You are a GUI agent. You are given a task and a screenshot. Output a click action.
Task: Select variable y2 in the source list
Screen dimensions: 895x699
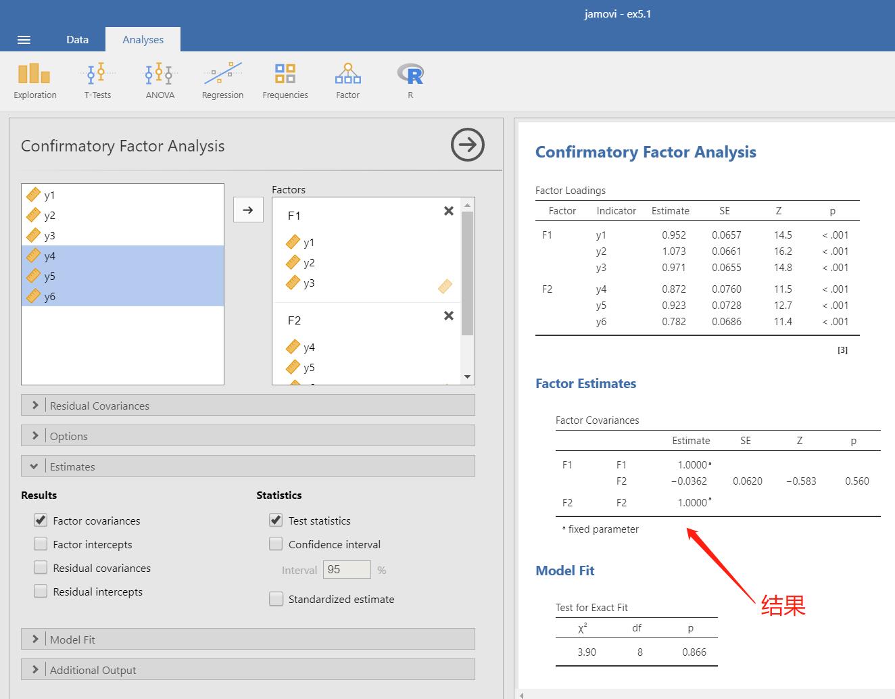122,215
